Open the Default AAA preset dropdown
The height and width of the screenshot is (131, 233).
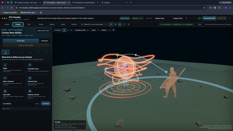[x=180, y=18]
